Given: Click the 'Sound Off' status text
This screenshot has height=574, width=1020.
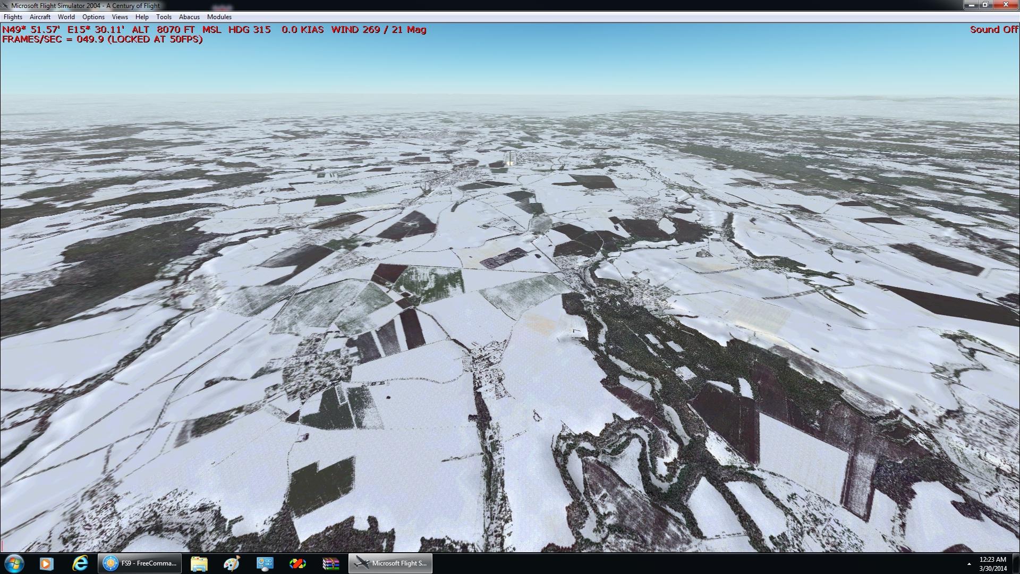Looking at the screenshot, I should (x=994, y=30).
